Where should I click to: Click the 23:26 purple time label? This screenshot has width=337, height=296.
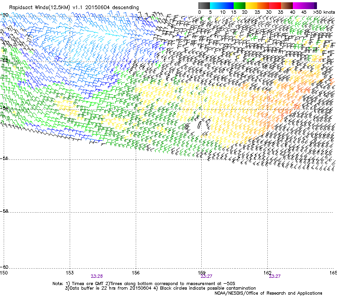click(x=97, y=276)
